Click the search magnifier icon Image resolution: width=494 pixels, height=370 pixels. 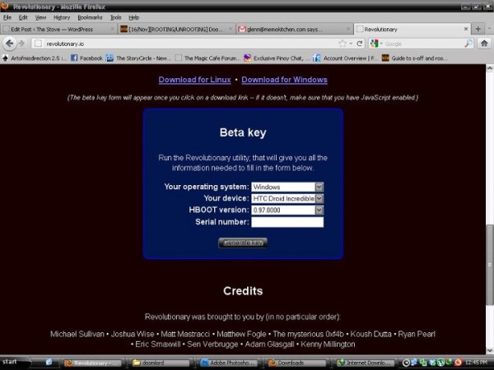(468, 44)
